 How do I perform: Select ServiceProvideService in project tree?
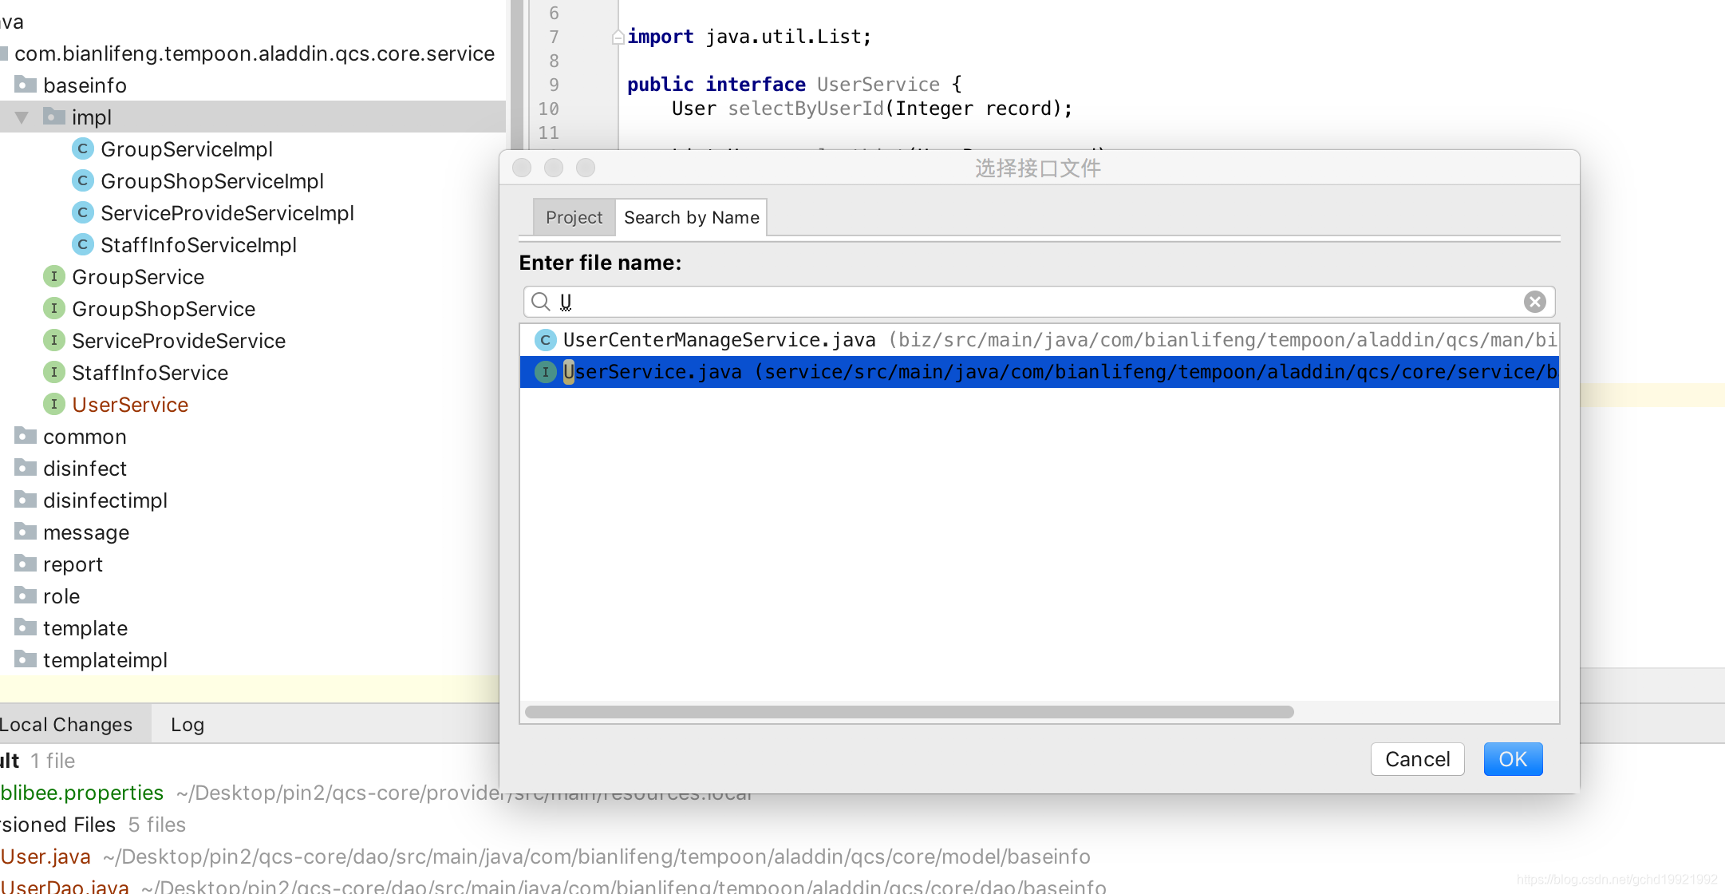tap(179, 341)
